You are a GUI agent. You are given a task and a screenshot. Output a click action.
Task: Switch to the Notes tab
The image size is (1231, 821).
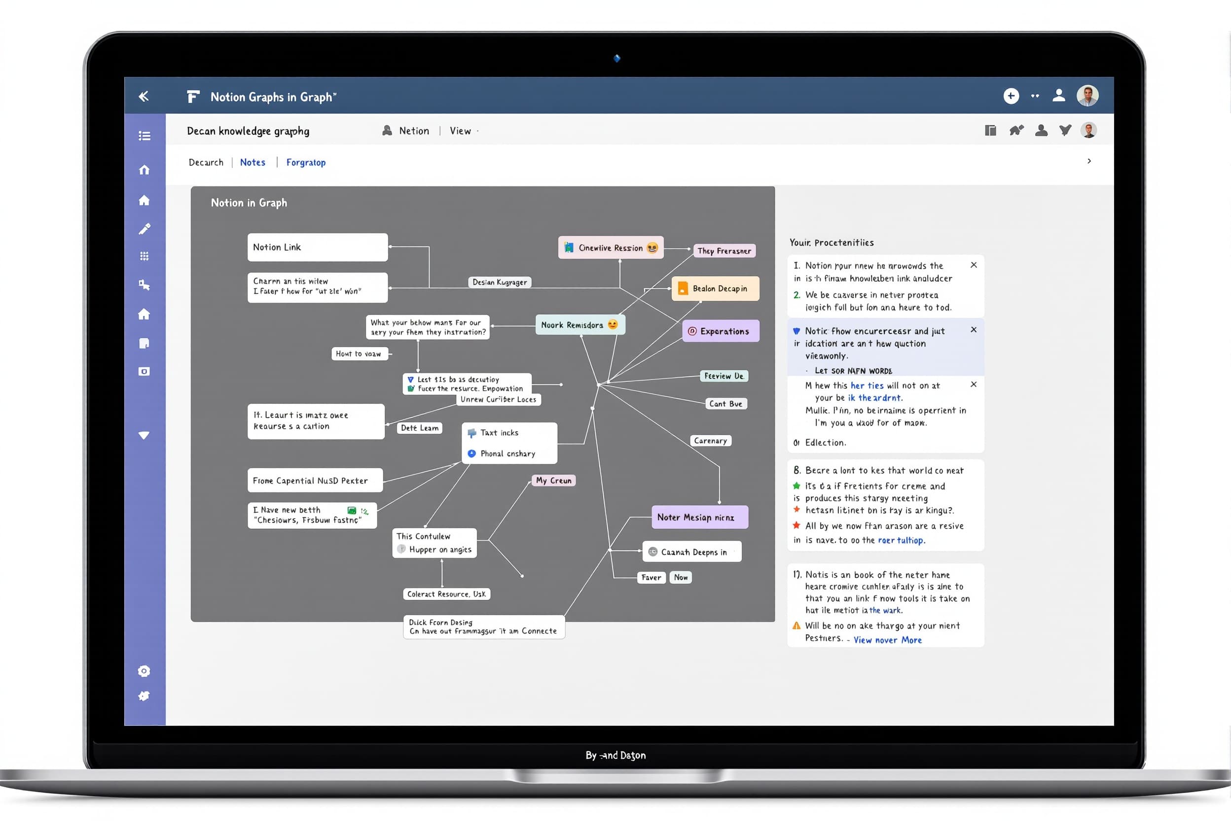(253, 162)
